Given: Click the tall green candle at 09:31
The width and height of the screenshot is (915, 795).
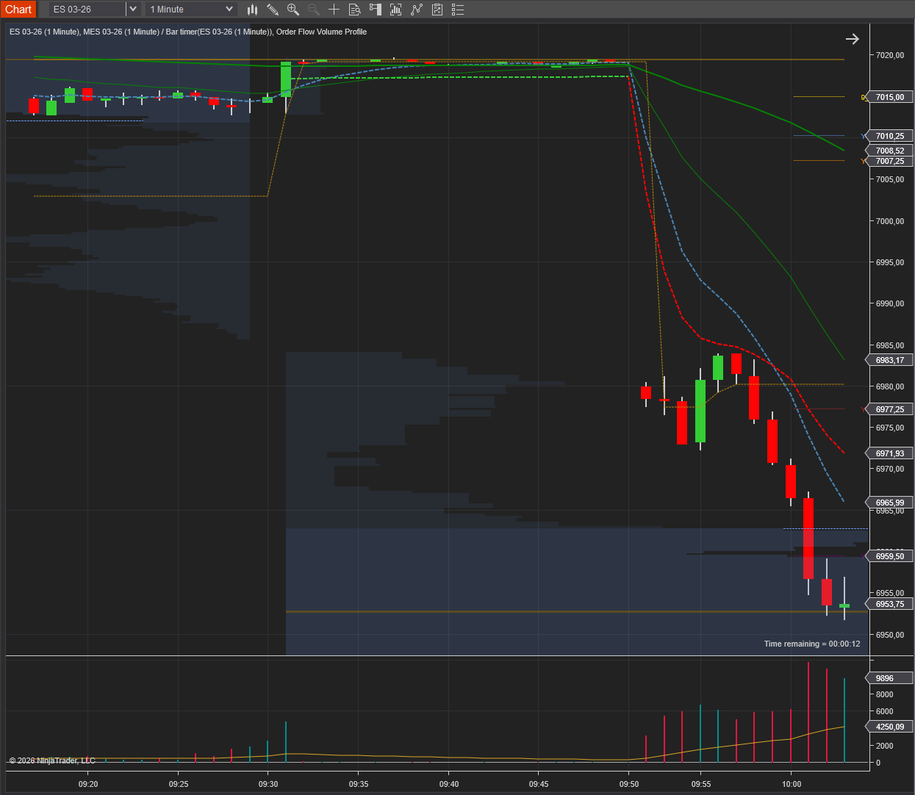Looking at the screenshot, I should click(286, 79).
